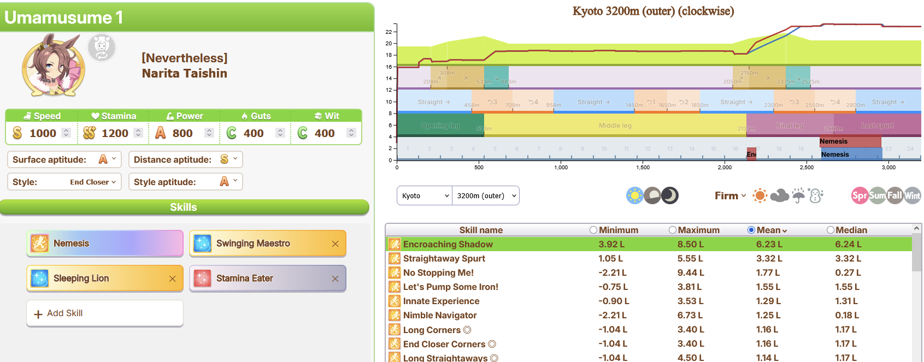Select the Mean radio button

point(751,230)
